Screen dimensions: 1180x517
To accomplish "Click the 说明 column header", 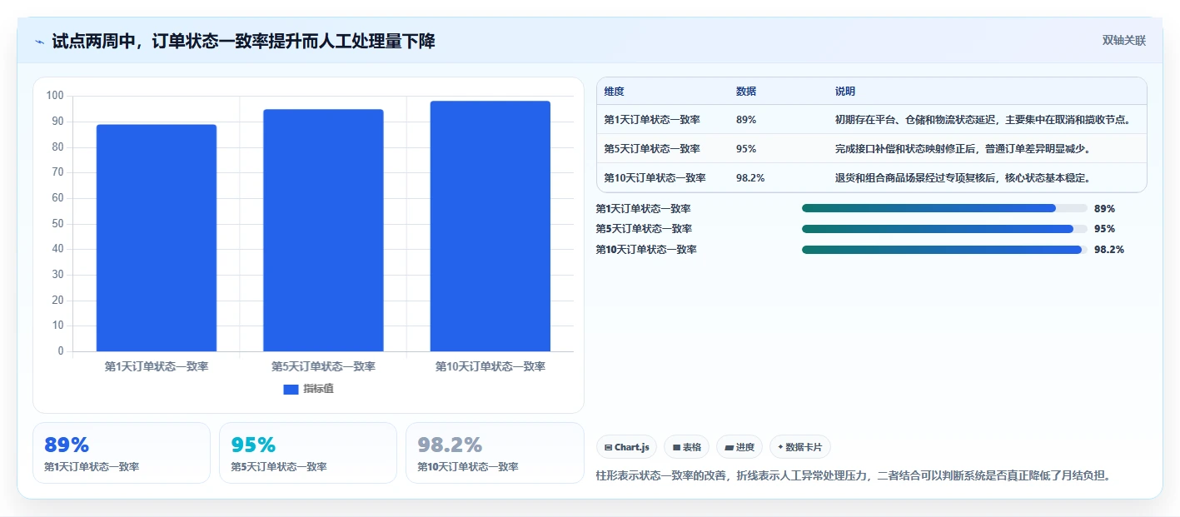I will pos(845,92).
